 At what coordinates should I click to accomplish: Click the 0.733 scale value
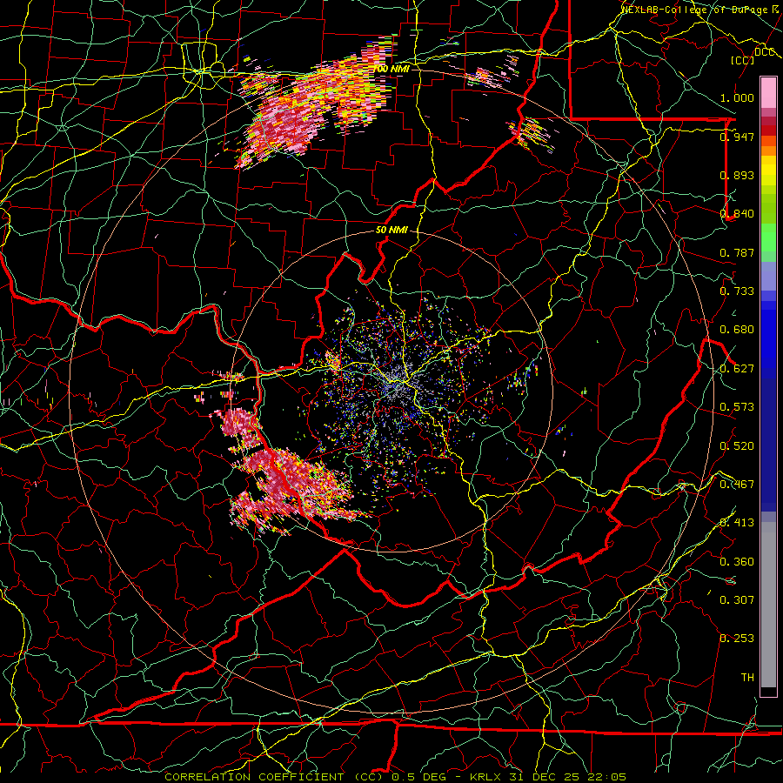737,291
